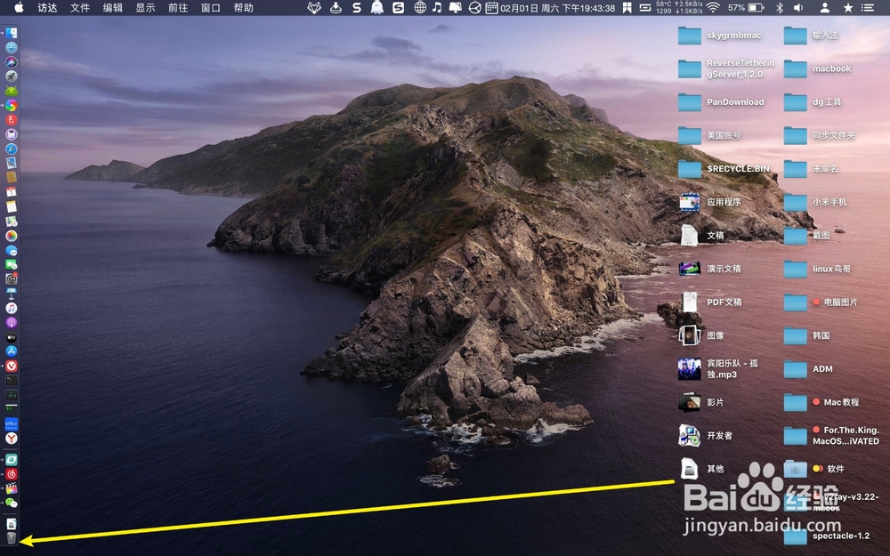Viewport: 890px width, 556px height.
Task: Open WeChat from the Dock
Action: [12, 503]
